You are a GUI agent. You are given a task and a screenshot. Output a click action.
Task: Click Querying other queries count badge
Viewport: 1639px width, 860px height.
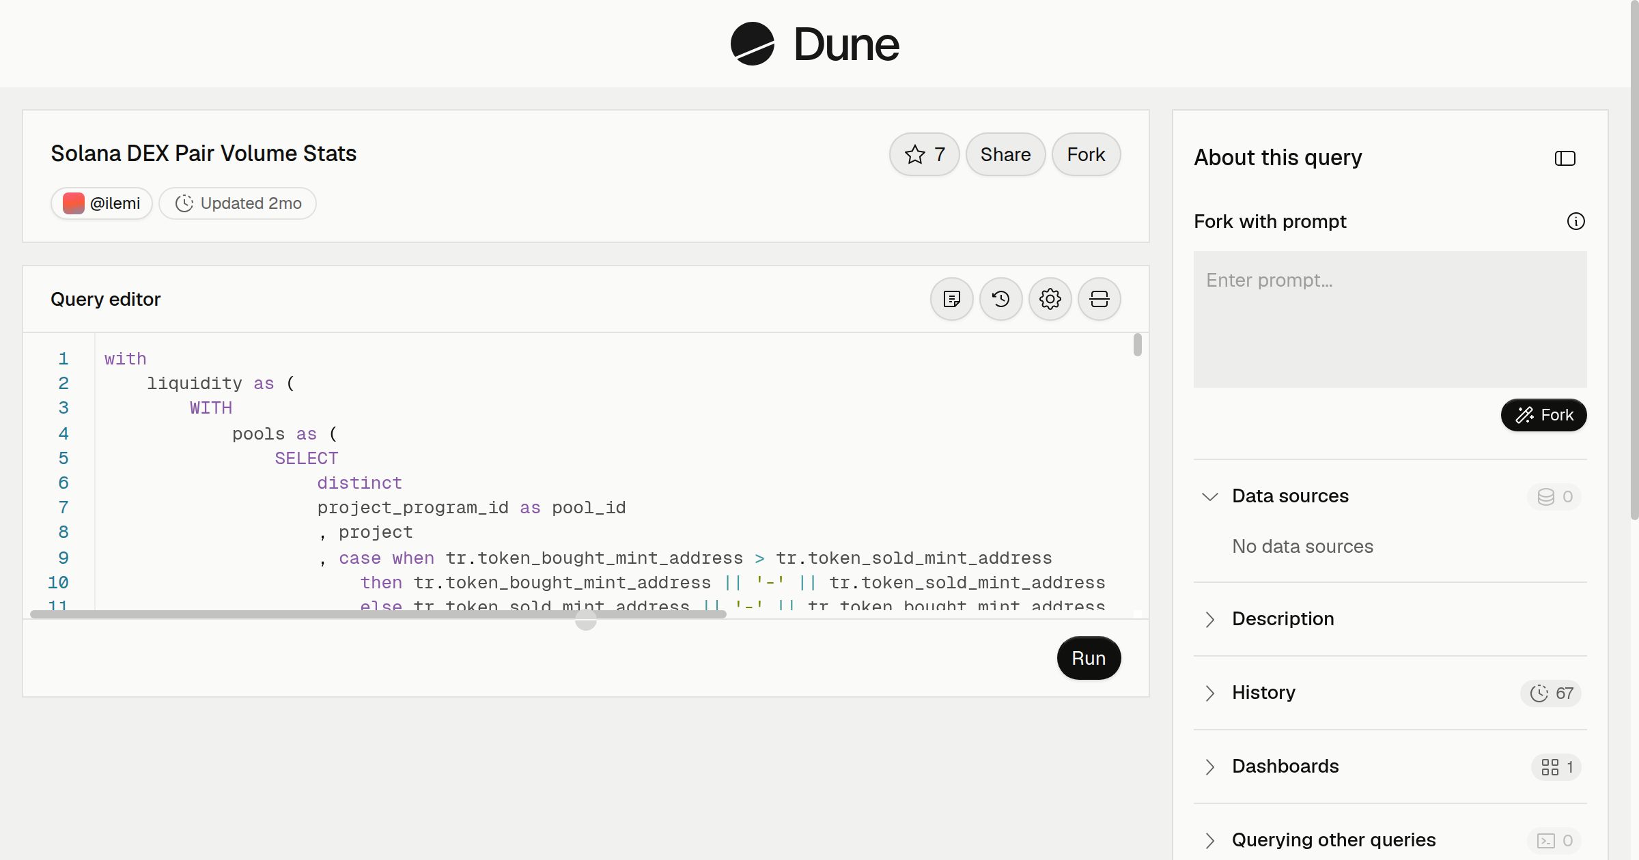[x=1554, y=841]
